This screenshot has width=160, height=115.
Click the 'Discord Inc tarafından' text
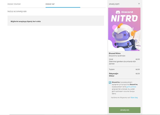pos(117,56)
